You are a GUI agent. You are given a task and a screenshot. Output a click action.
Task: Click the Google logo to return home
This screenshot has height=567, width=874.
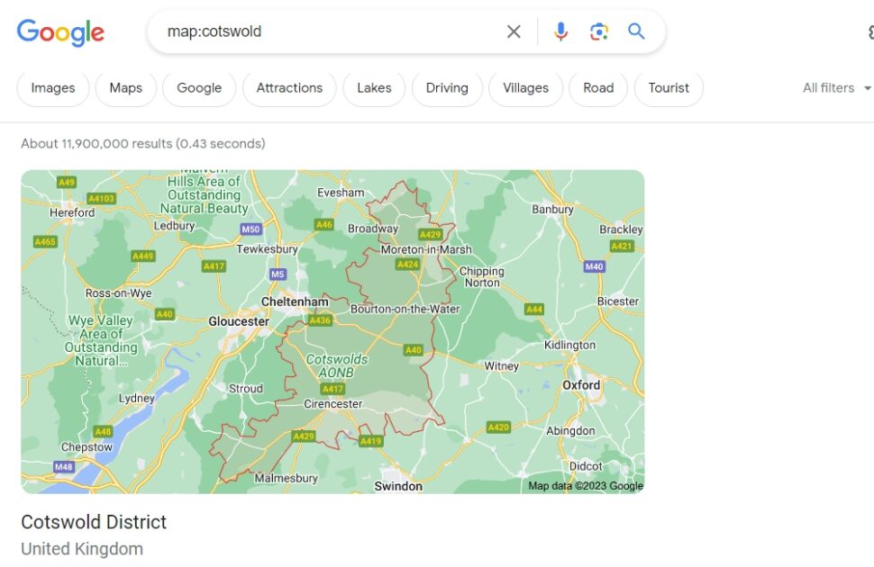tap(60, 32)
